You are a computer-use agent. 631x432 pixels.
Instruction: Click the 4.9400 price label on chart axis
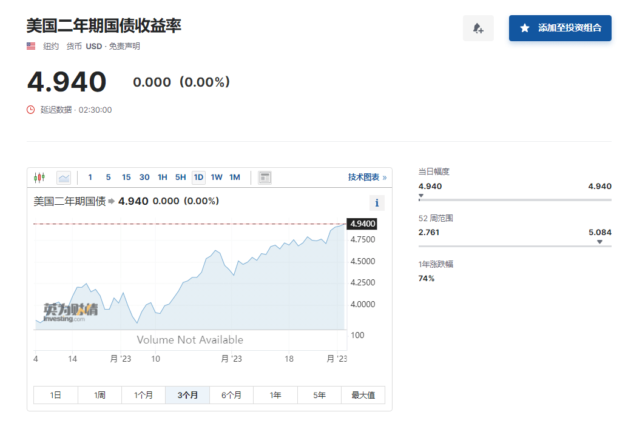click(362, 224)
